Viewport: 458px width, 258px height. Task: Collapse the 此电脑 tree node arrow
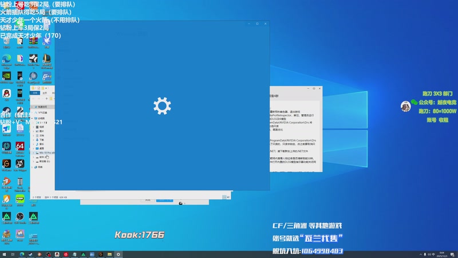(x=32, y=118)
